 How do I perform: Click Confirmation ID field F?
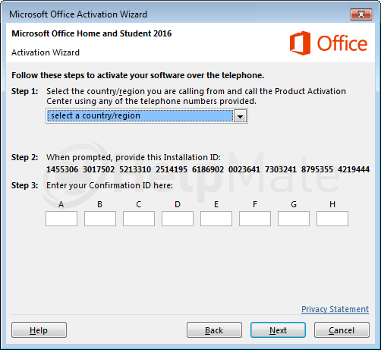(x=255, y=219)
